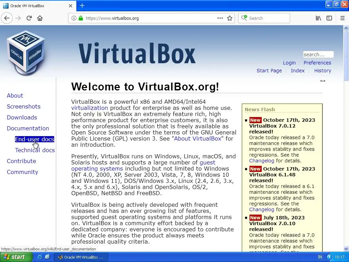This screenshot has width=349, height=262.
Task: Open the Community sidebar link
Action: click(22, 172)
